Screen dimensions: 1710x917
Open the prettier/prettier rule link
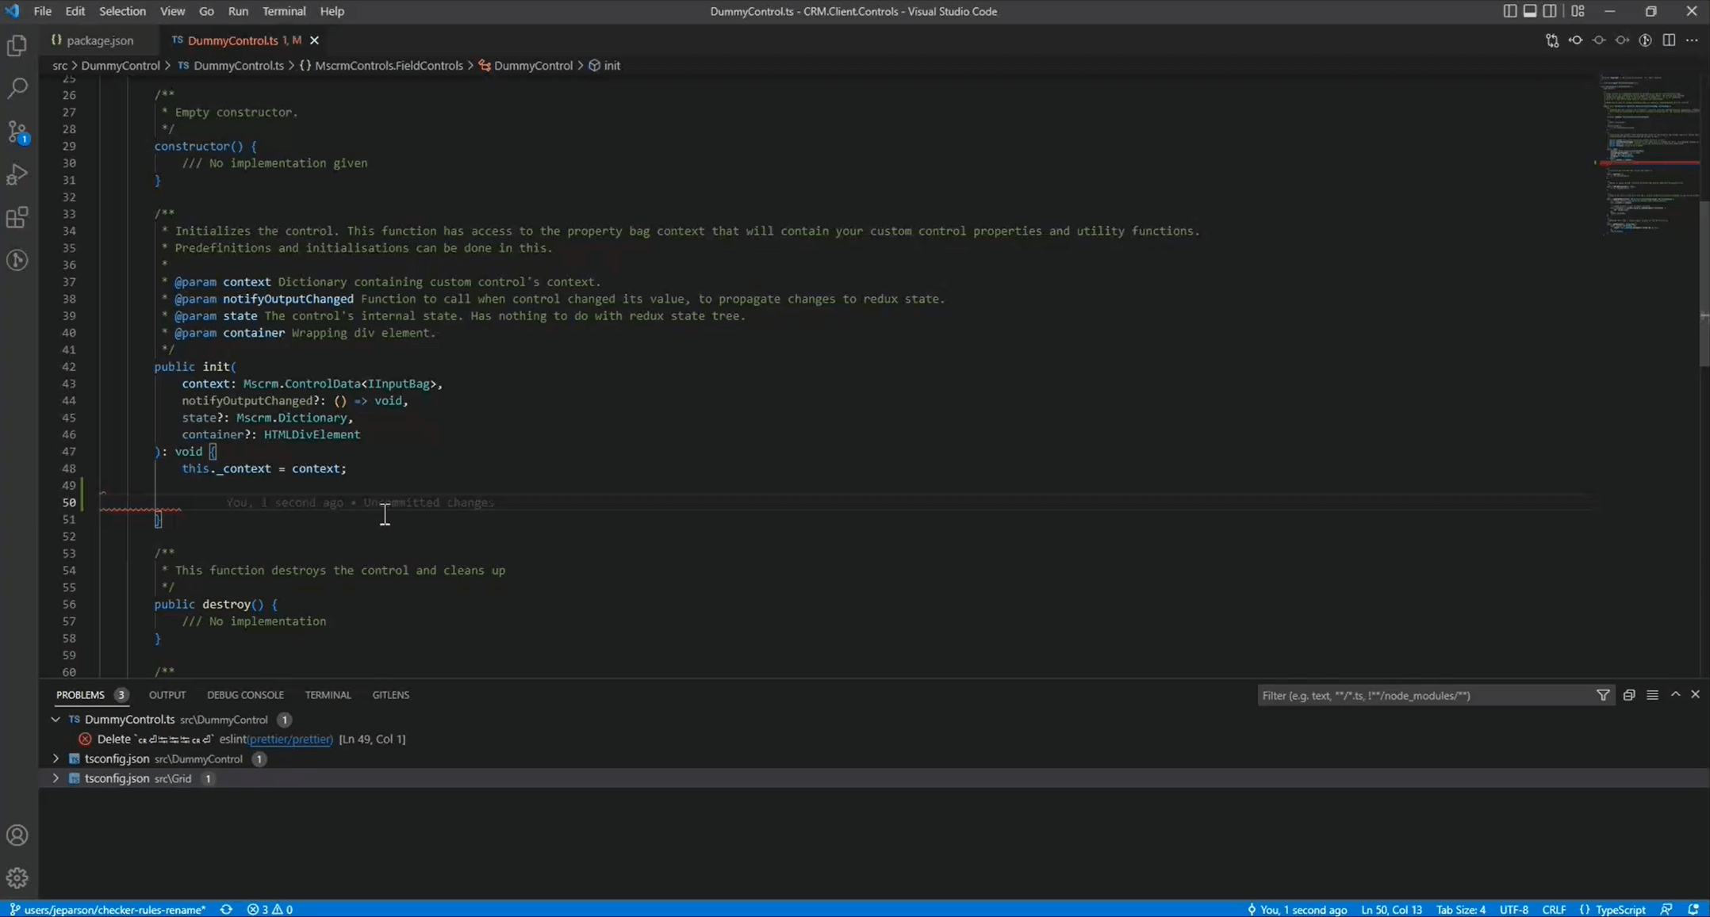pos(289,739)
